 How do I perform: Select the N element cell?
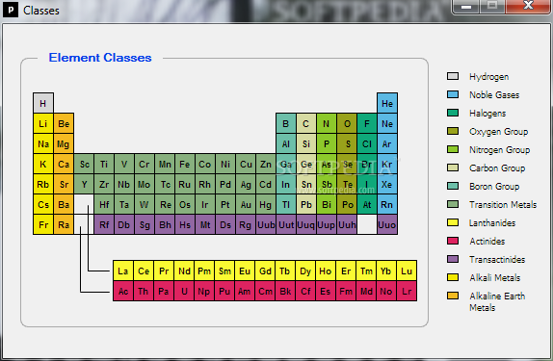point(327,123)
